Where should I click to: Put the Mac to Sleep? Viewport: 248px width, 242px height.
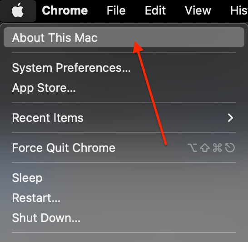(124, 178)
